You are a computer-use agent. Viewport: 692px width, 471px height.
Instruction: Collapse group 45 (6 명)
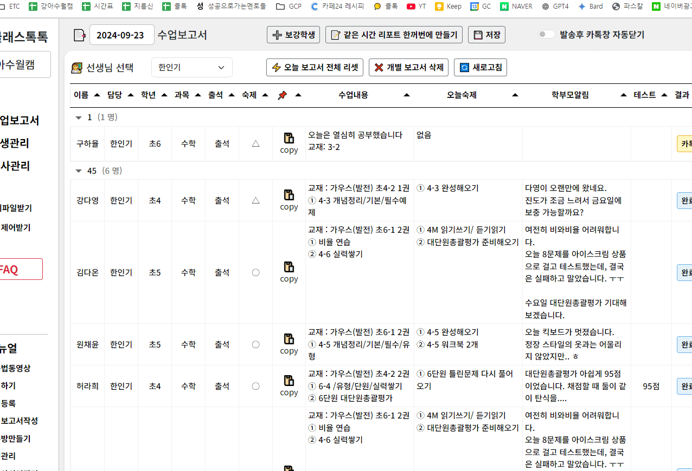click(79, 171)
